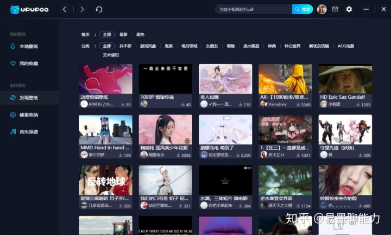Open the AX-【1080欧美 wallpaper thumbnail
The width and height of the screenshot is (391, 235).
click(285, 79)
